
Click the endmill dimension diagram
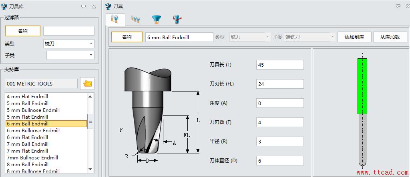tap(159, 115)
